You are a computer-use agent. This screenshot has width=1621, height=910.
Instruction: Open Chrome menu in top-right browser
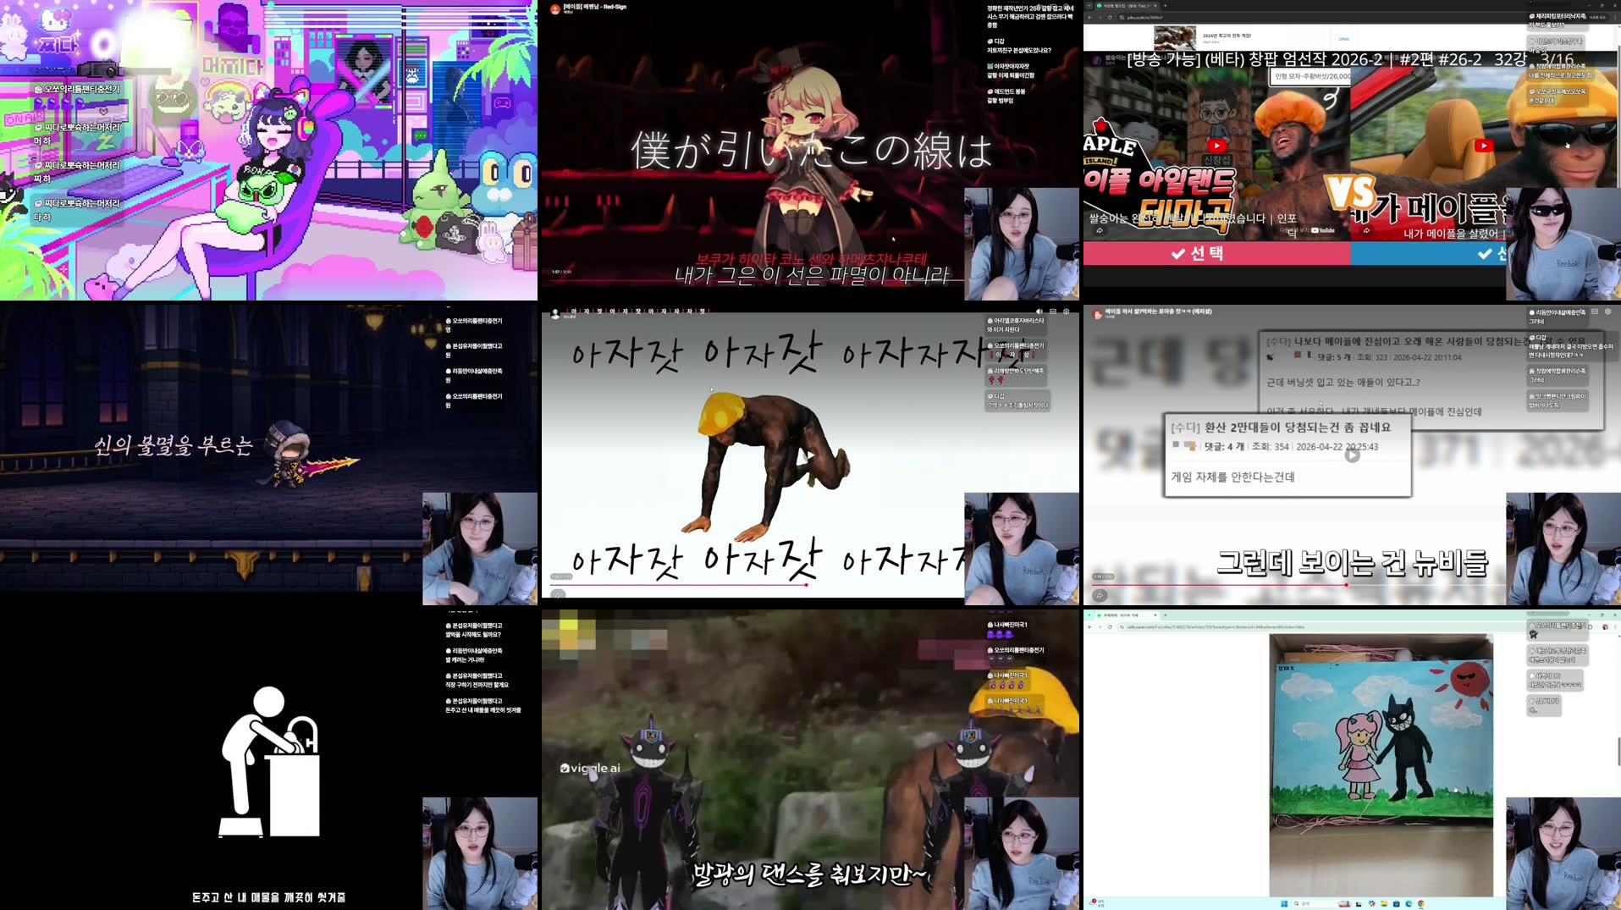click(x=1613, y=17)
